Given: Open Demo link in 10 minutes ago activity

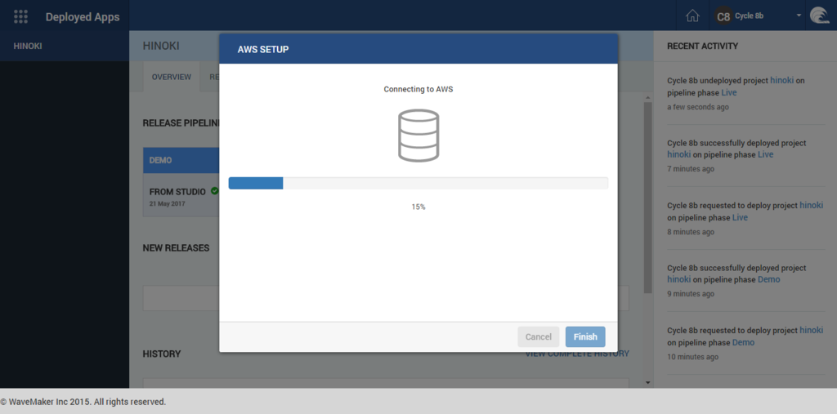Looking at the screenshot, I should [x=743, y=342].
